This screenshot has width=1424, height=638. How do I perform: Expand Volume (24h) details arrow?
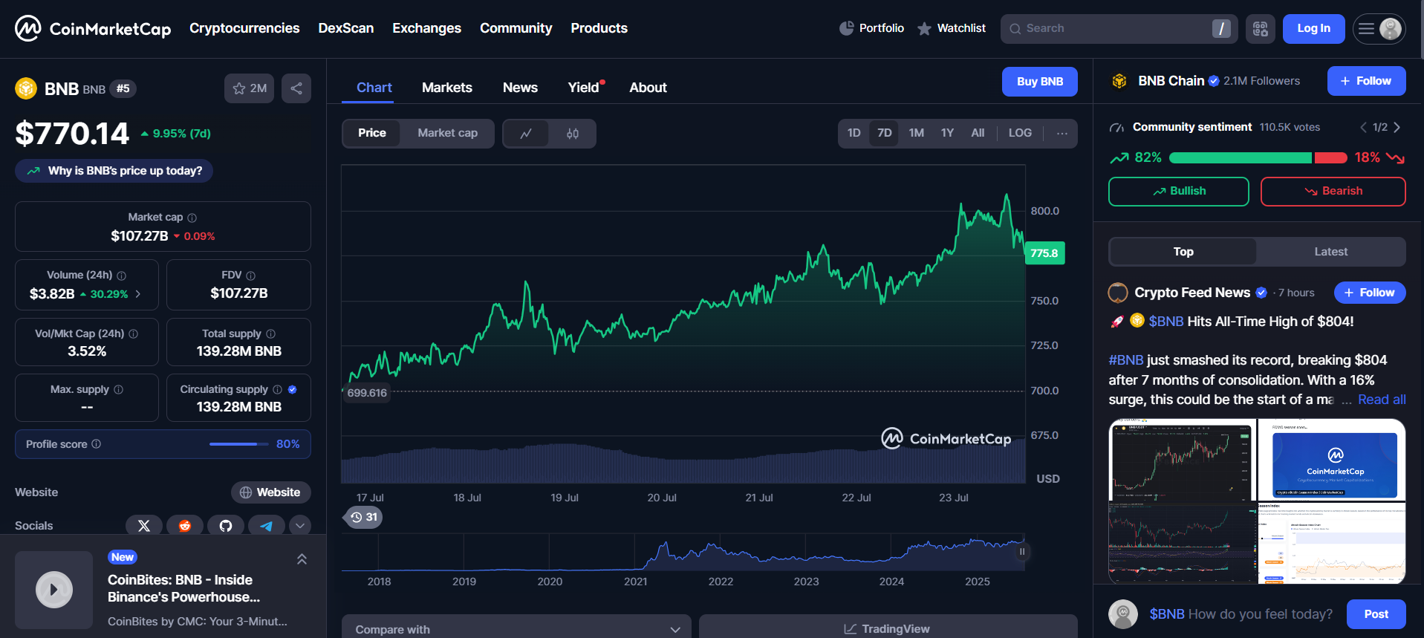[x=138, y=294]
